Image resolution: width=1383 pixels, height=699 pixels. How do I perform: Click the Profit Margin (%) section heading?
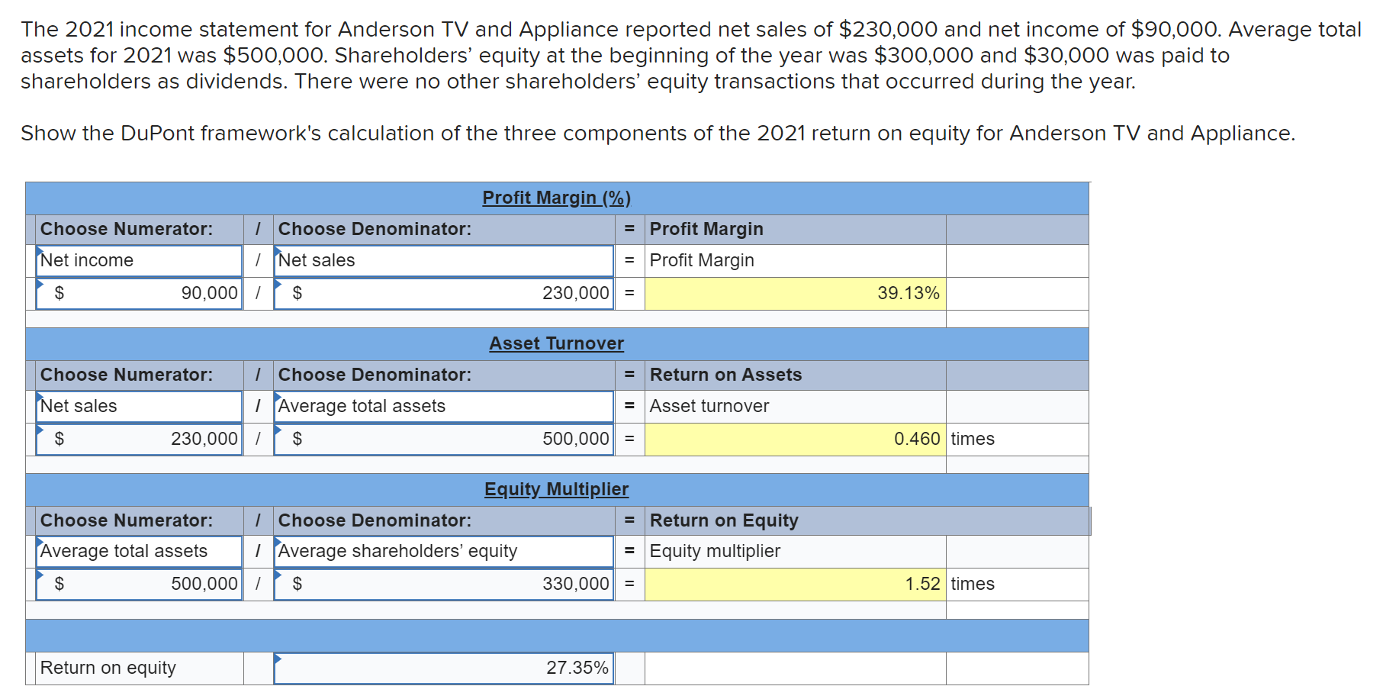click(x=556, y=198)
